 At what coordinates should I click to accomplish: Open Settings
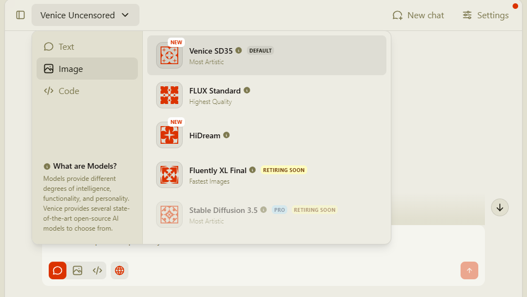point(485,15)
